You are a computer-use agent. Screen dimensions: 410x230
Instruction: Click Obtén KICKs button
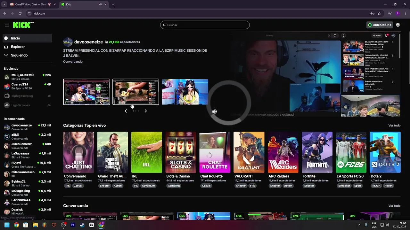click(x=380, y=25)
